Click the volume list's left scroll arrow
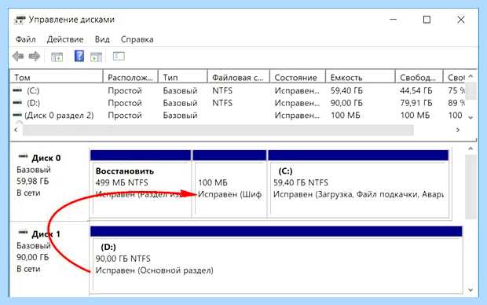Viewport: 487px width, 305px height. pos(16,130)
